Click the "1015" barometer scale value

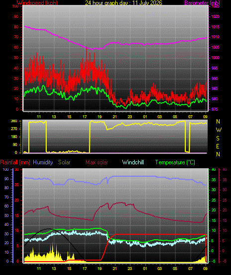tap(215, 27)
